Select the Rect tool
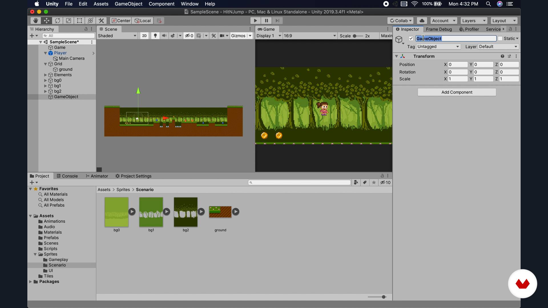This screenshot has width=548, height=308. 79,21
